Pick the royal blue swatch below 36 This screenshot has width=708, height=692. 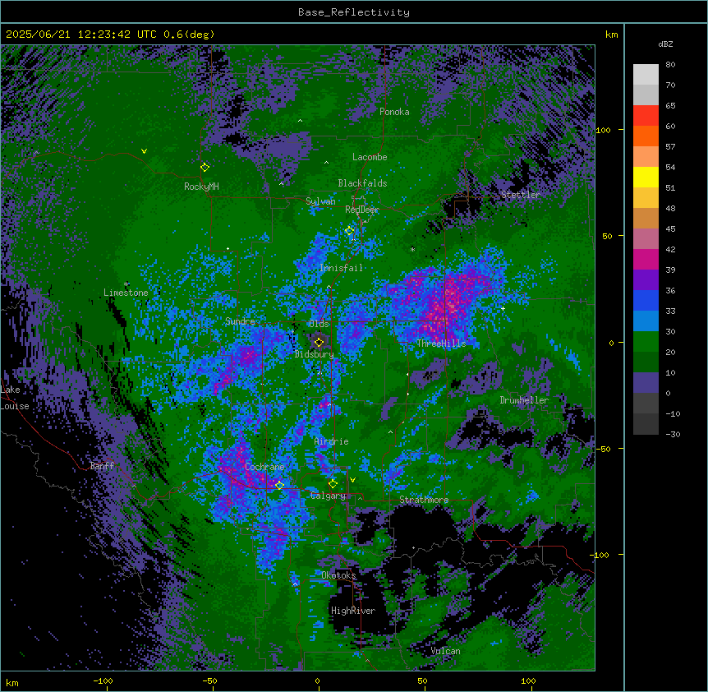[646, 300]
